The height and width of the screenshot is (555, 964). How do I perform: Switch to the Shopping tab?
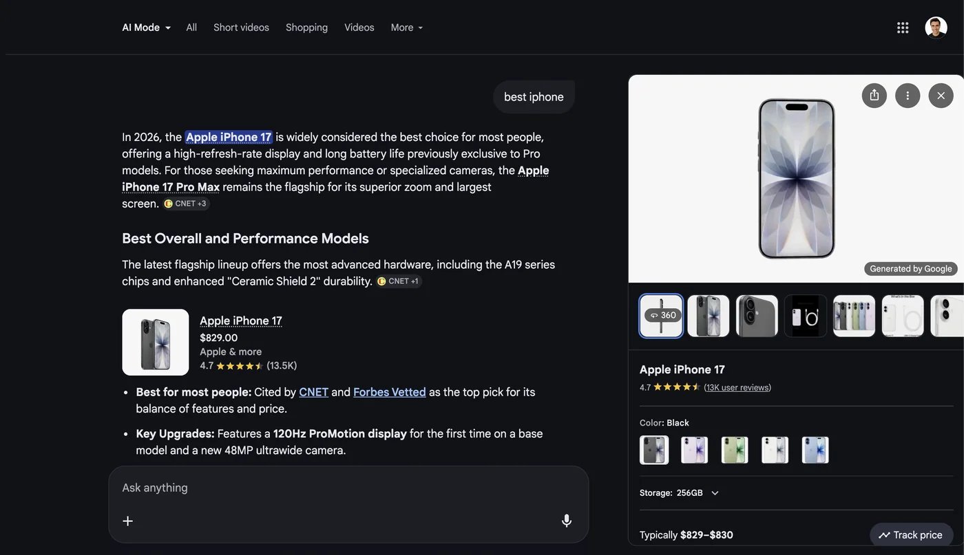point(306,28)
